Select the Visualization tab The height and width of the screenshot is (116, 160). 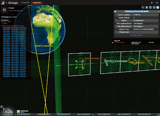37,2
